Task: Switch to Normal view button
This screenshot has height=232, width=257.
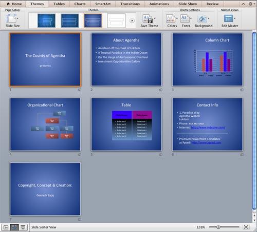Action: point(6,227)
